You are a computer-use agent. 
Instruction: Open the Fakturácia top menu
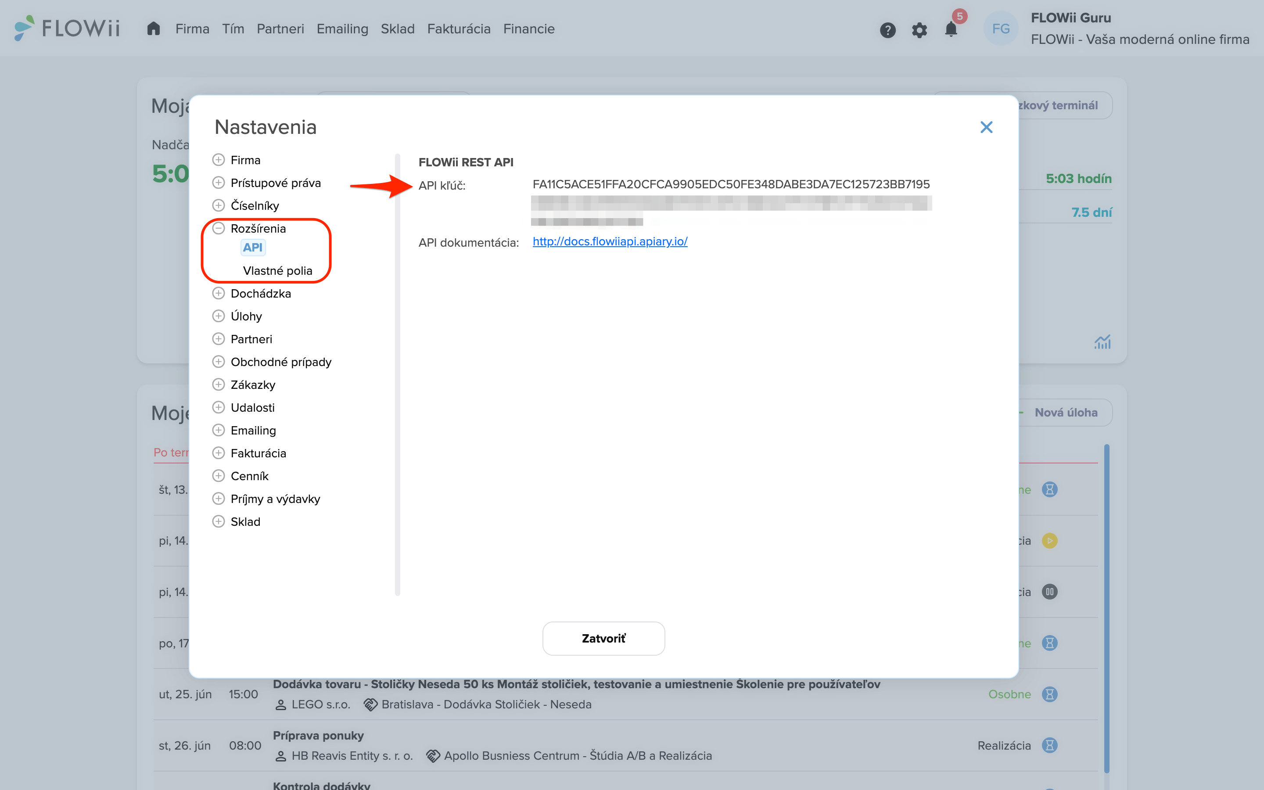click(459, 29)
